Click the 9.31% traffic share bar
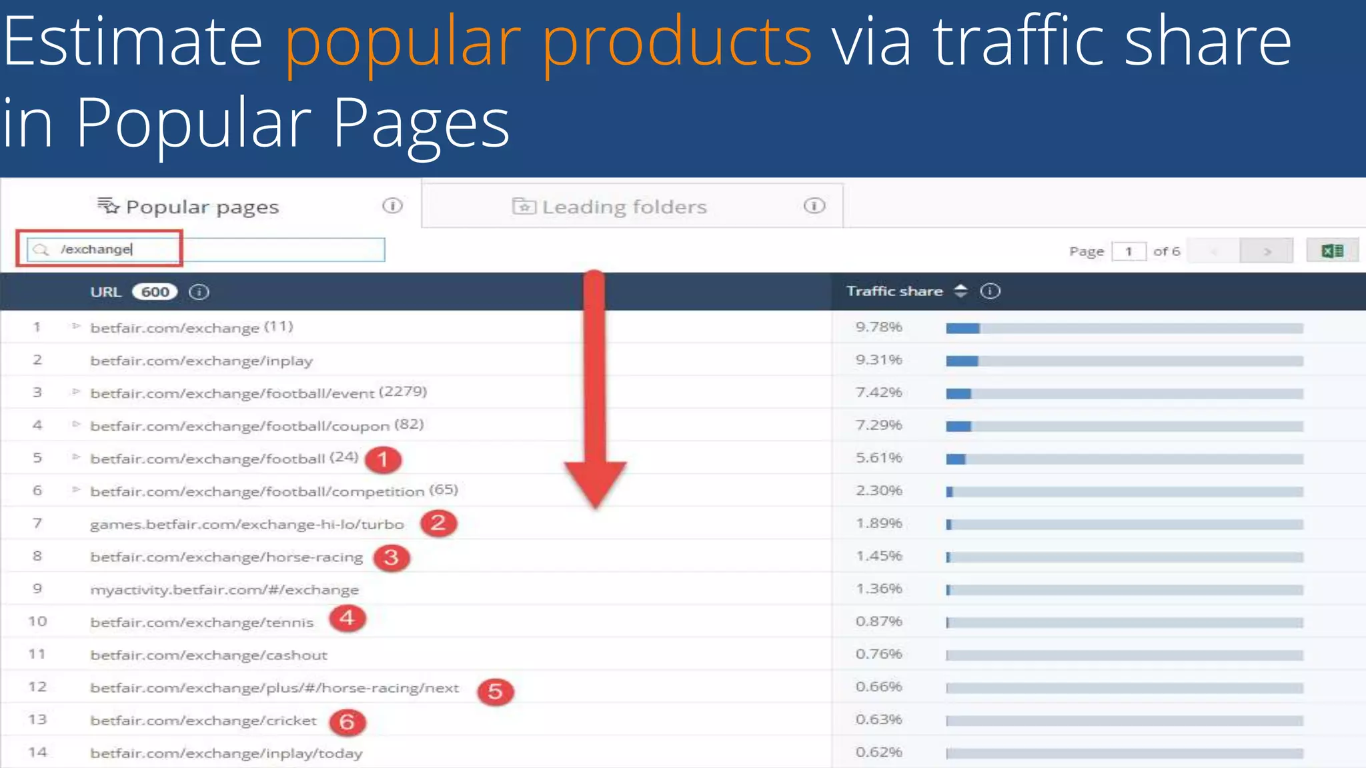This screenshot has height=768, width=1366. click(1125, 361)
